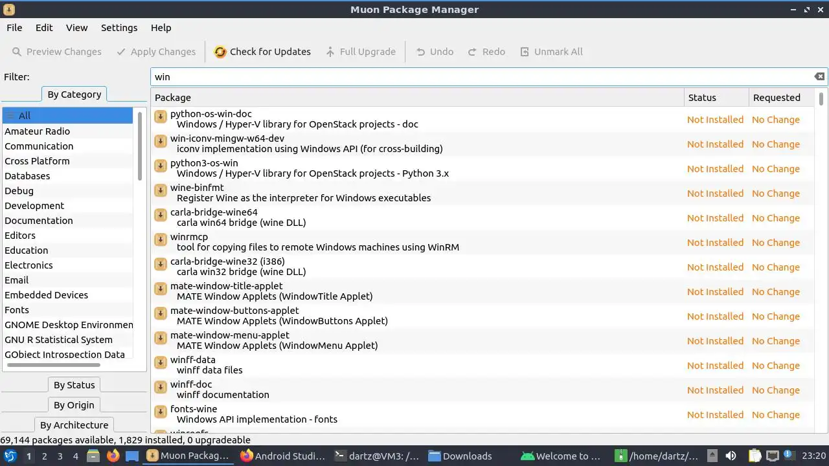The height and width of the screenshot is (466, 829).
Task: Click the package icon for win-iconv-mingw-w64-dev
Action: coord(161,141)
